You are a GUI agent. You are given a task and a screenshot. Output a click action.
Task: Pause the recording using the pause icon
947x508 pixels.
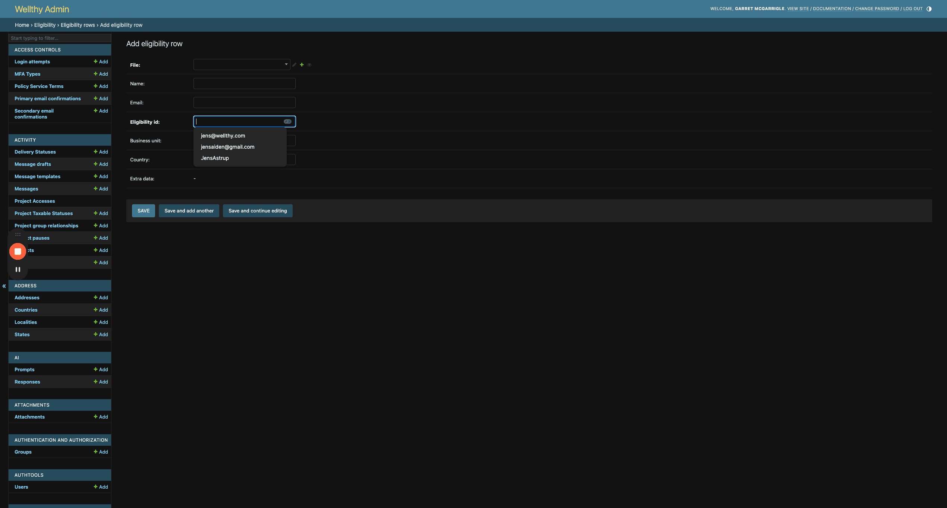coord(18,269)
